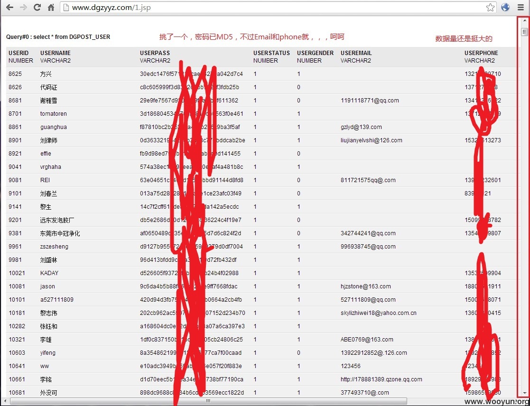Select the USEREMAIL column header
The image size is (530, 406).
[356, 53]
